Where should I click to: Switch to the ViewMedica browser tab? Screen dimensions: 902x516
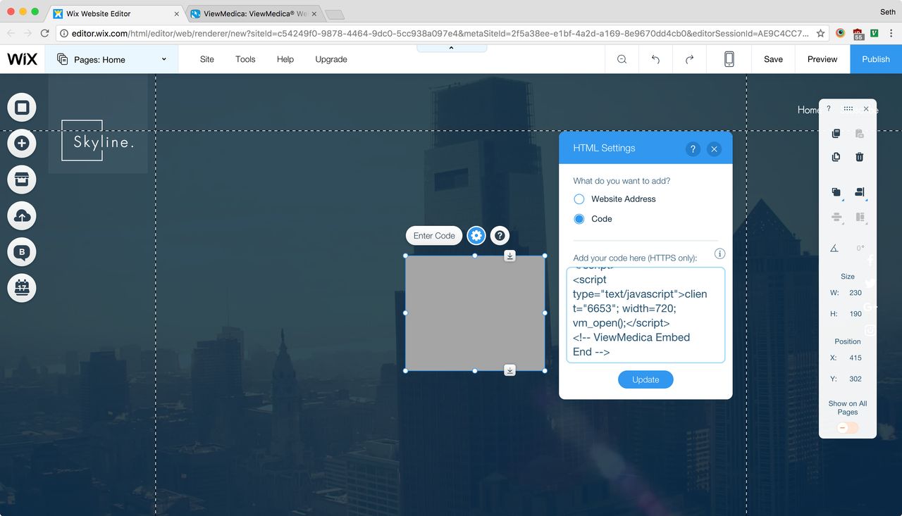[250, 13]
